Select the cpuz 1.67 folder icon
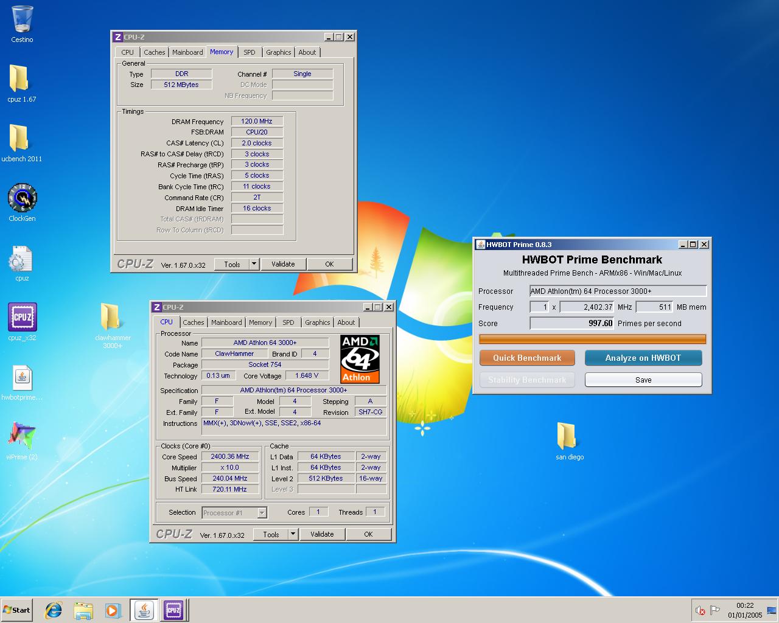 [x=19, y=79]
